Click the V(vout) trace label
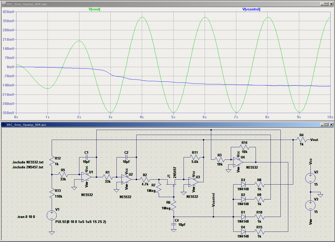 pyautogui.click(x=95, y=9)
